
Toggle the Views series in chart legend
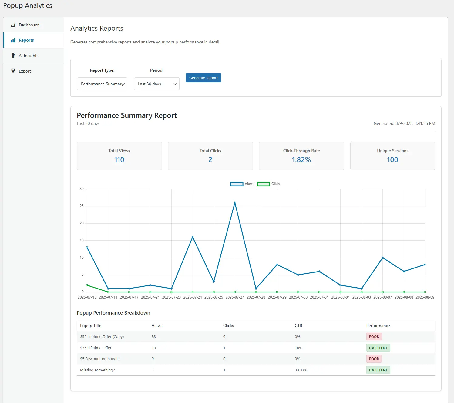coord(249,184)
